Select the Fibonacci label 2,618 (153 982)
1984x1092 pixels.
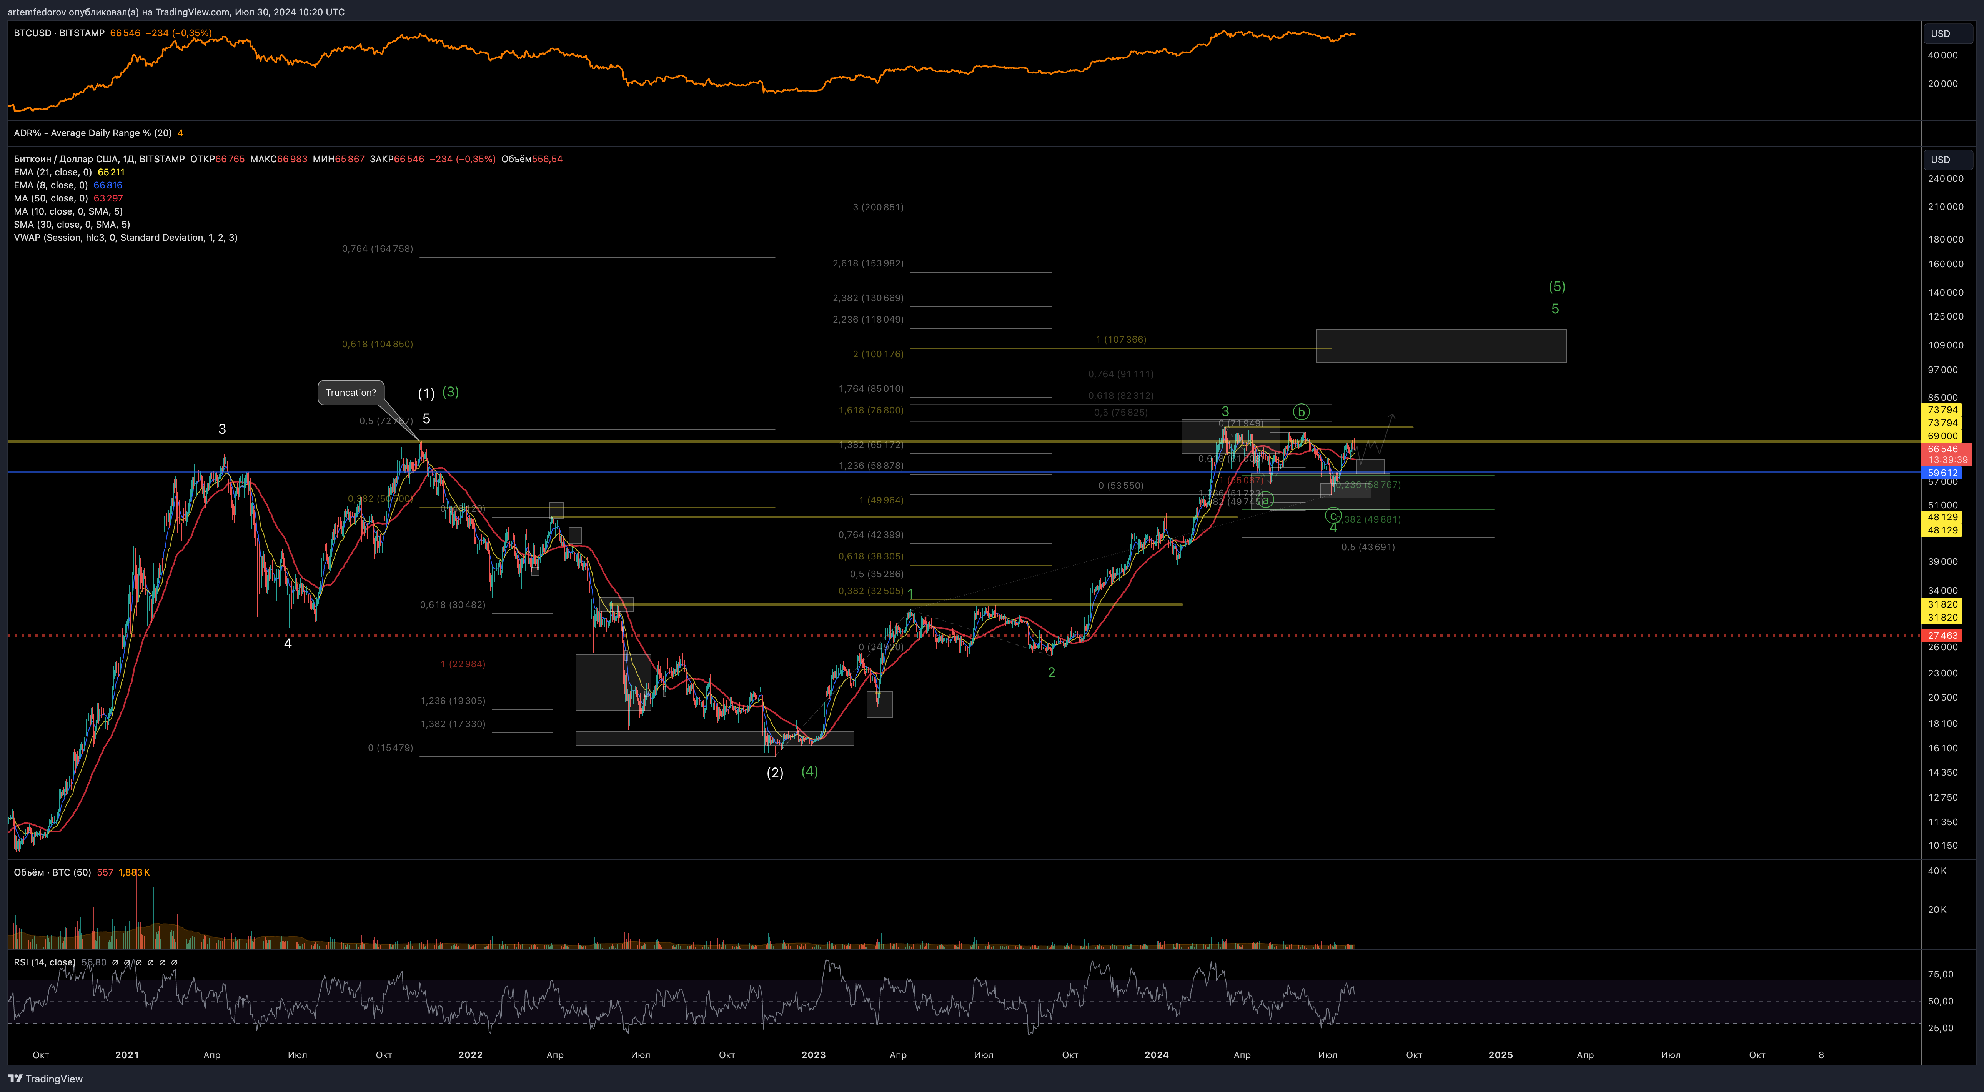point(868,263)
